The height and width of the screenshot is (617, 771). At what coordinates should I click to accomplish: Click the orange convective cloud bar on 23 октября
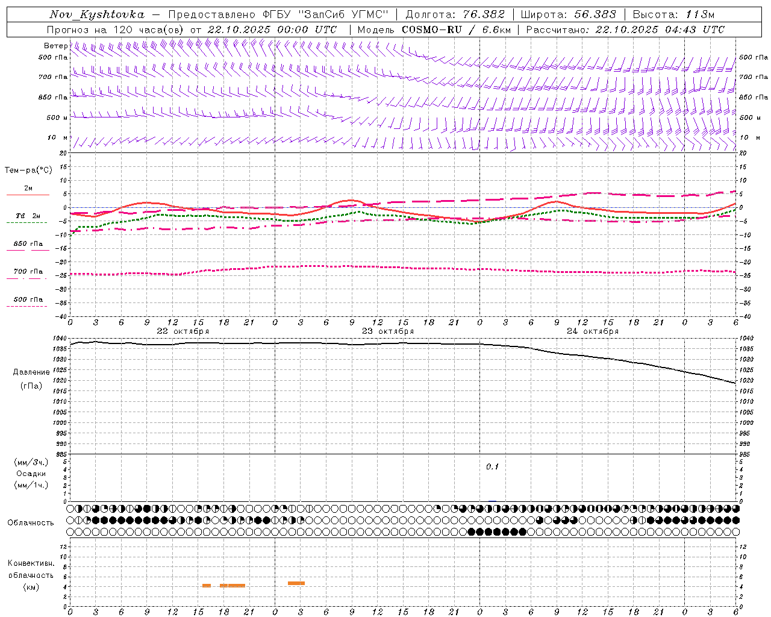pos(296,583)
